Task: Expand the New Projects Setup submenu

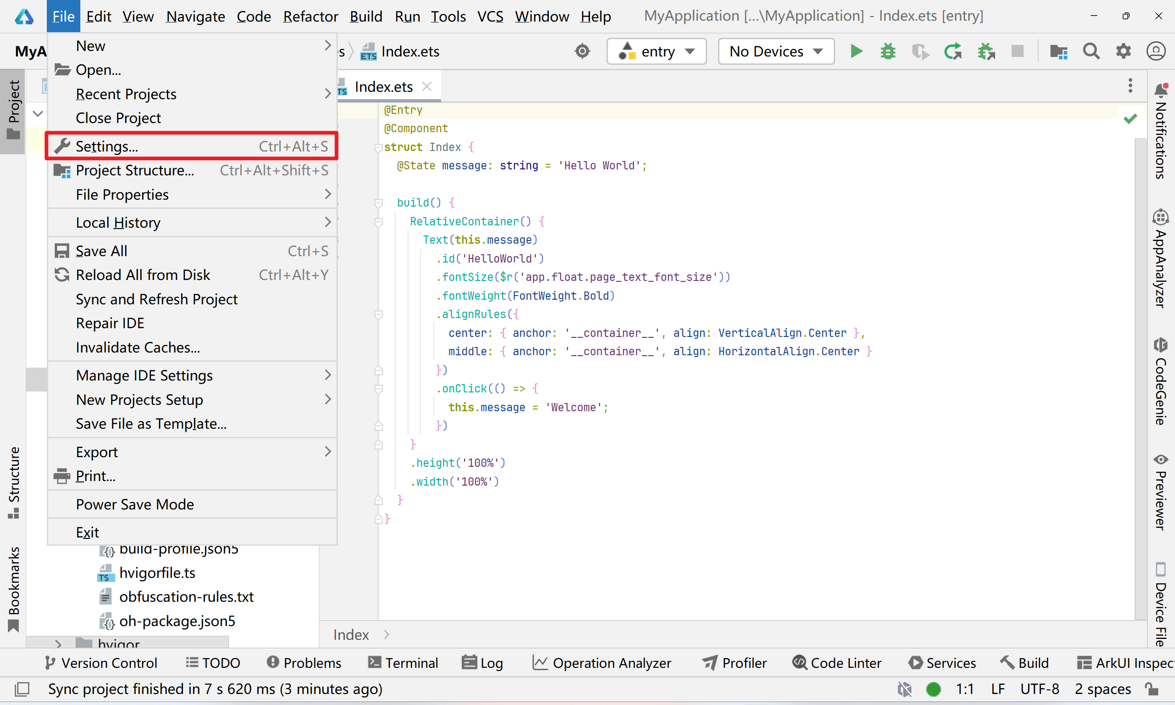Action: click(x=192, y=399)
